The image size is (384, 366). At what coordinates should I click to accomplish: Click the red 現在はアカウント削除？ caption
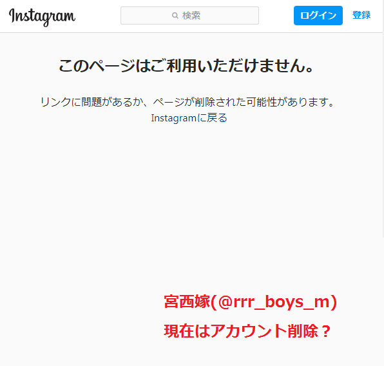pos(247,331)
